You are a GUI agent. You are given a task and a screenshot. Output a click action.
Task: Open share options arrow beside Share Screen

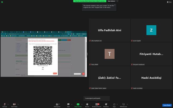[82, 104]
